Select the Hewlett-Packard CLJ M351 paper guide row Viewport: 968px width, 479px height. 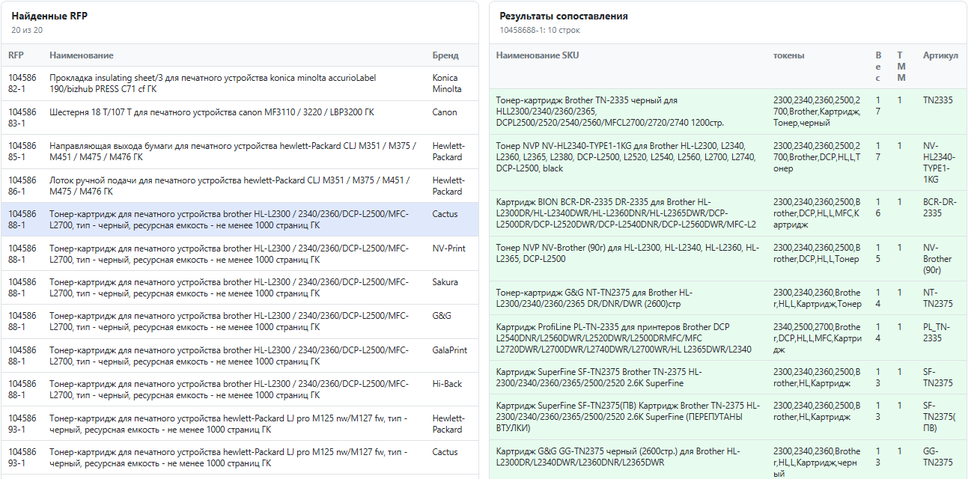coord(240,152)
